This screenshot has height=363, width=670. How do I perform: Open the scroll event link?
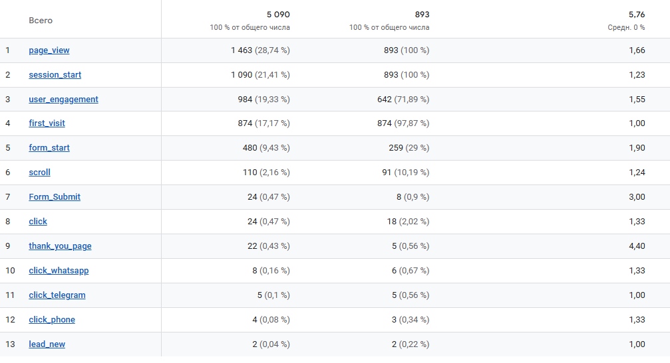coord(39,173)
